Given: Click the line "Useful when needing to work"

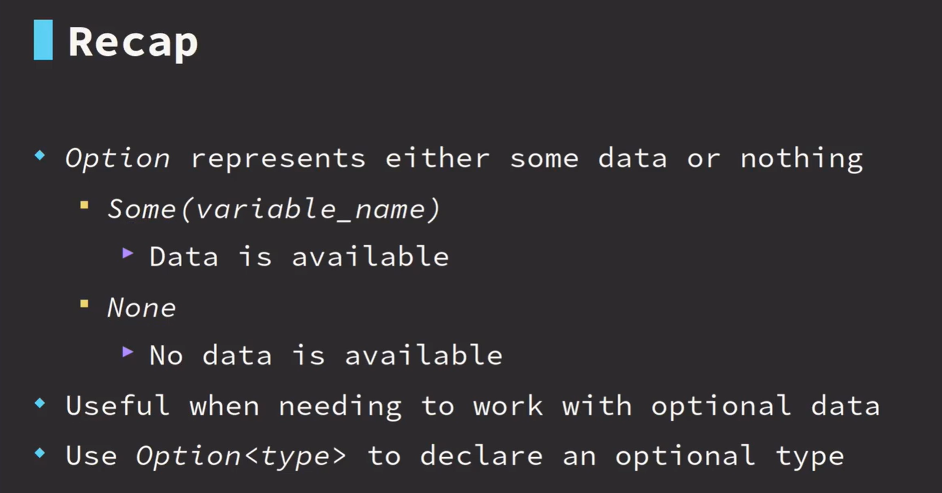Looking at the screenshot, I should [304, 407].
